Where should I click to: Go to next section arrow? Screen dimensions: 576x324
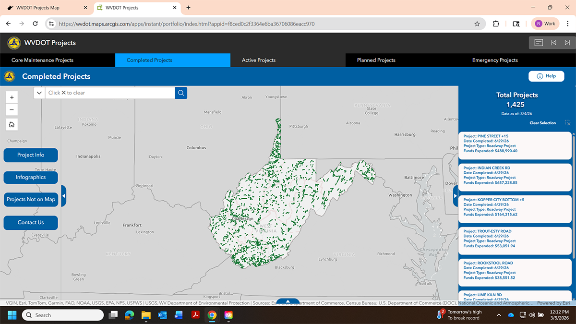[x=567, y=43]
